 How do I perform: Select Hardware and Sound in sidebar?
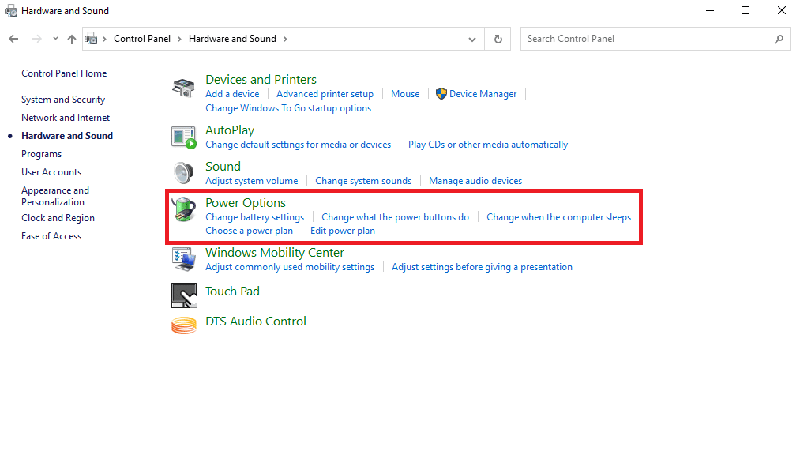[67, 136]
